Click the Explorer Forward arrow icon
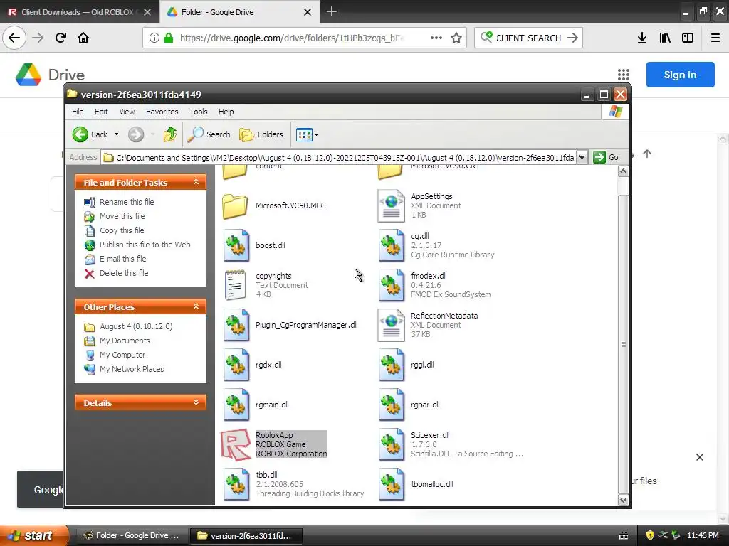 [x=136, y=134]
